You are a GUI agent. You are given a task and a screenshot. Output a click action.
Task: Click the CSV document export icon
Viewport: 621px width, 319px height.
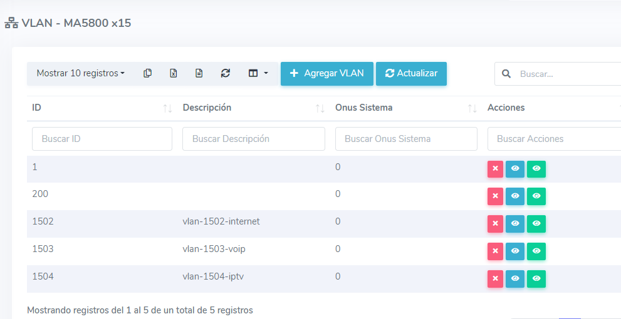point(199,73)
